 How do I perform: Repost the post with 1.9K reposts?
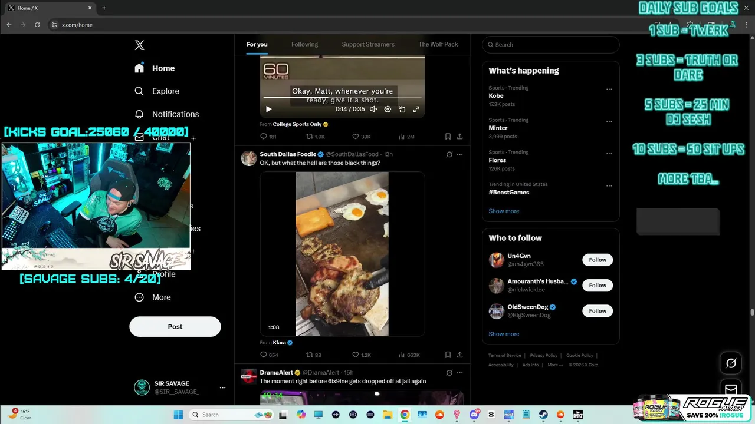point(316,137)
